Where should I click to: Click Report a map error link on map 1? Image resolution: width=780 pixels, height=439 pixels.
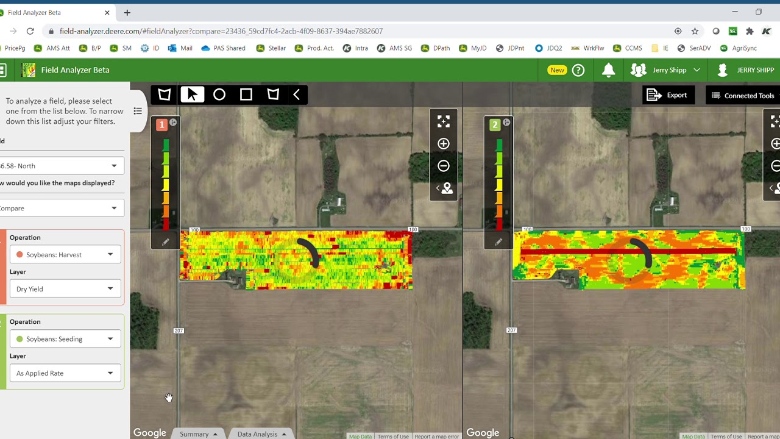[436, 437]
